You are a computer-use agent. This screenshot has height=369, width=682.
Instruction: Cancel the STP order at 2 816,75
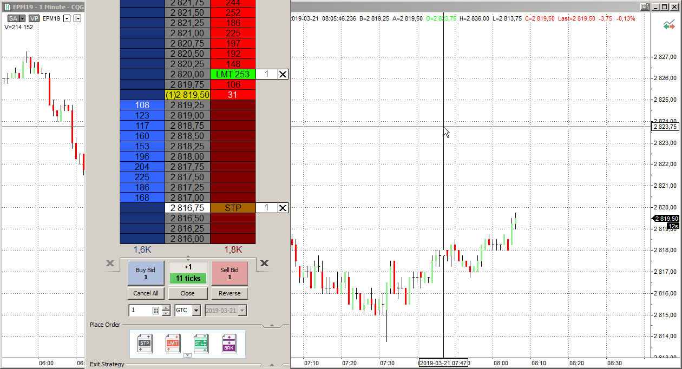tap(283, 208)
